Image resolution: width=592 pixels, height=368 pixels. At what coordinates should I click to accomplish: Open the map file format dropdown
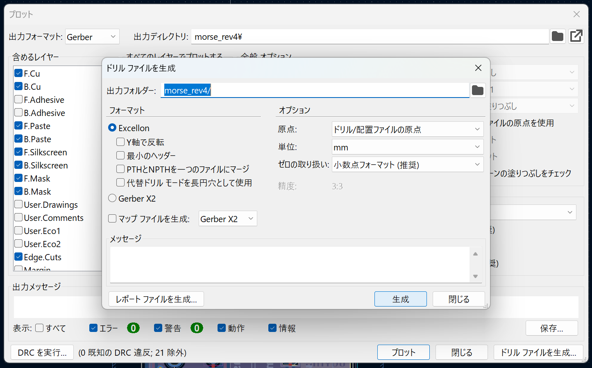coord(227,219)
